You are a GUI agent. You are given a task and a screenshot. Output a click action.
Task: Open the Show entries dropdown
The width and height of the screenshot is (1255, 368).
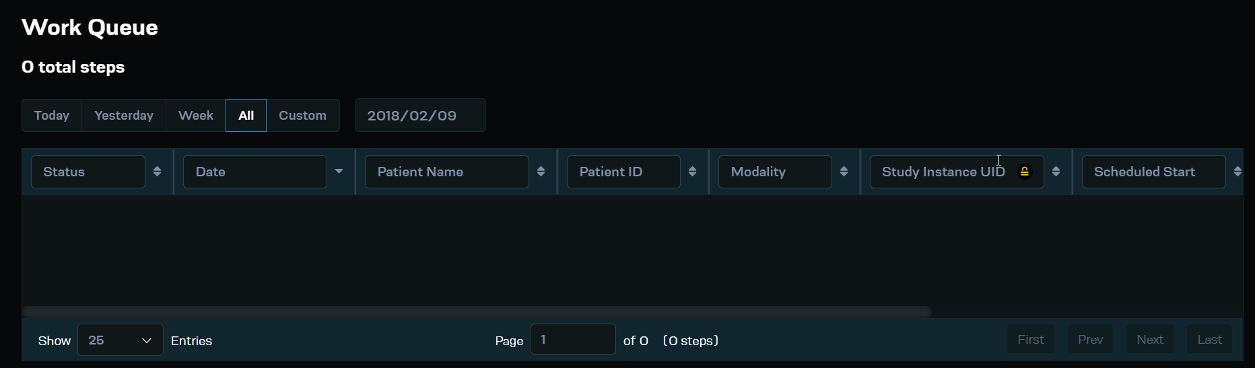click(120, 340)
